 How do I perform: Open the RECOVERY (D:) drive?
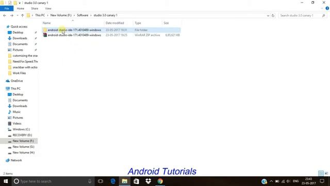point(22,135)
